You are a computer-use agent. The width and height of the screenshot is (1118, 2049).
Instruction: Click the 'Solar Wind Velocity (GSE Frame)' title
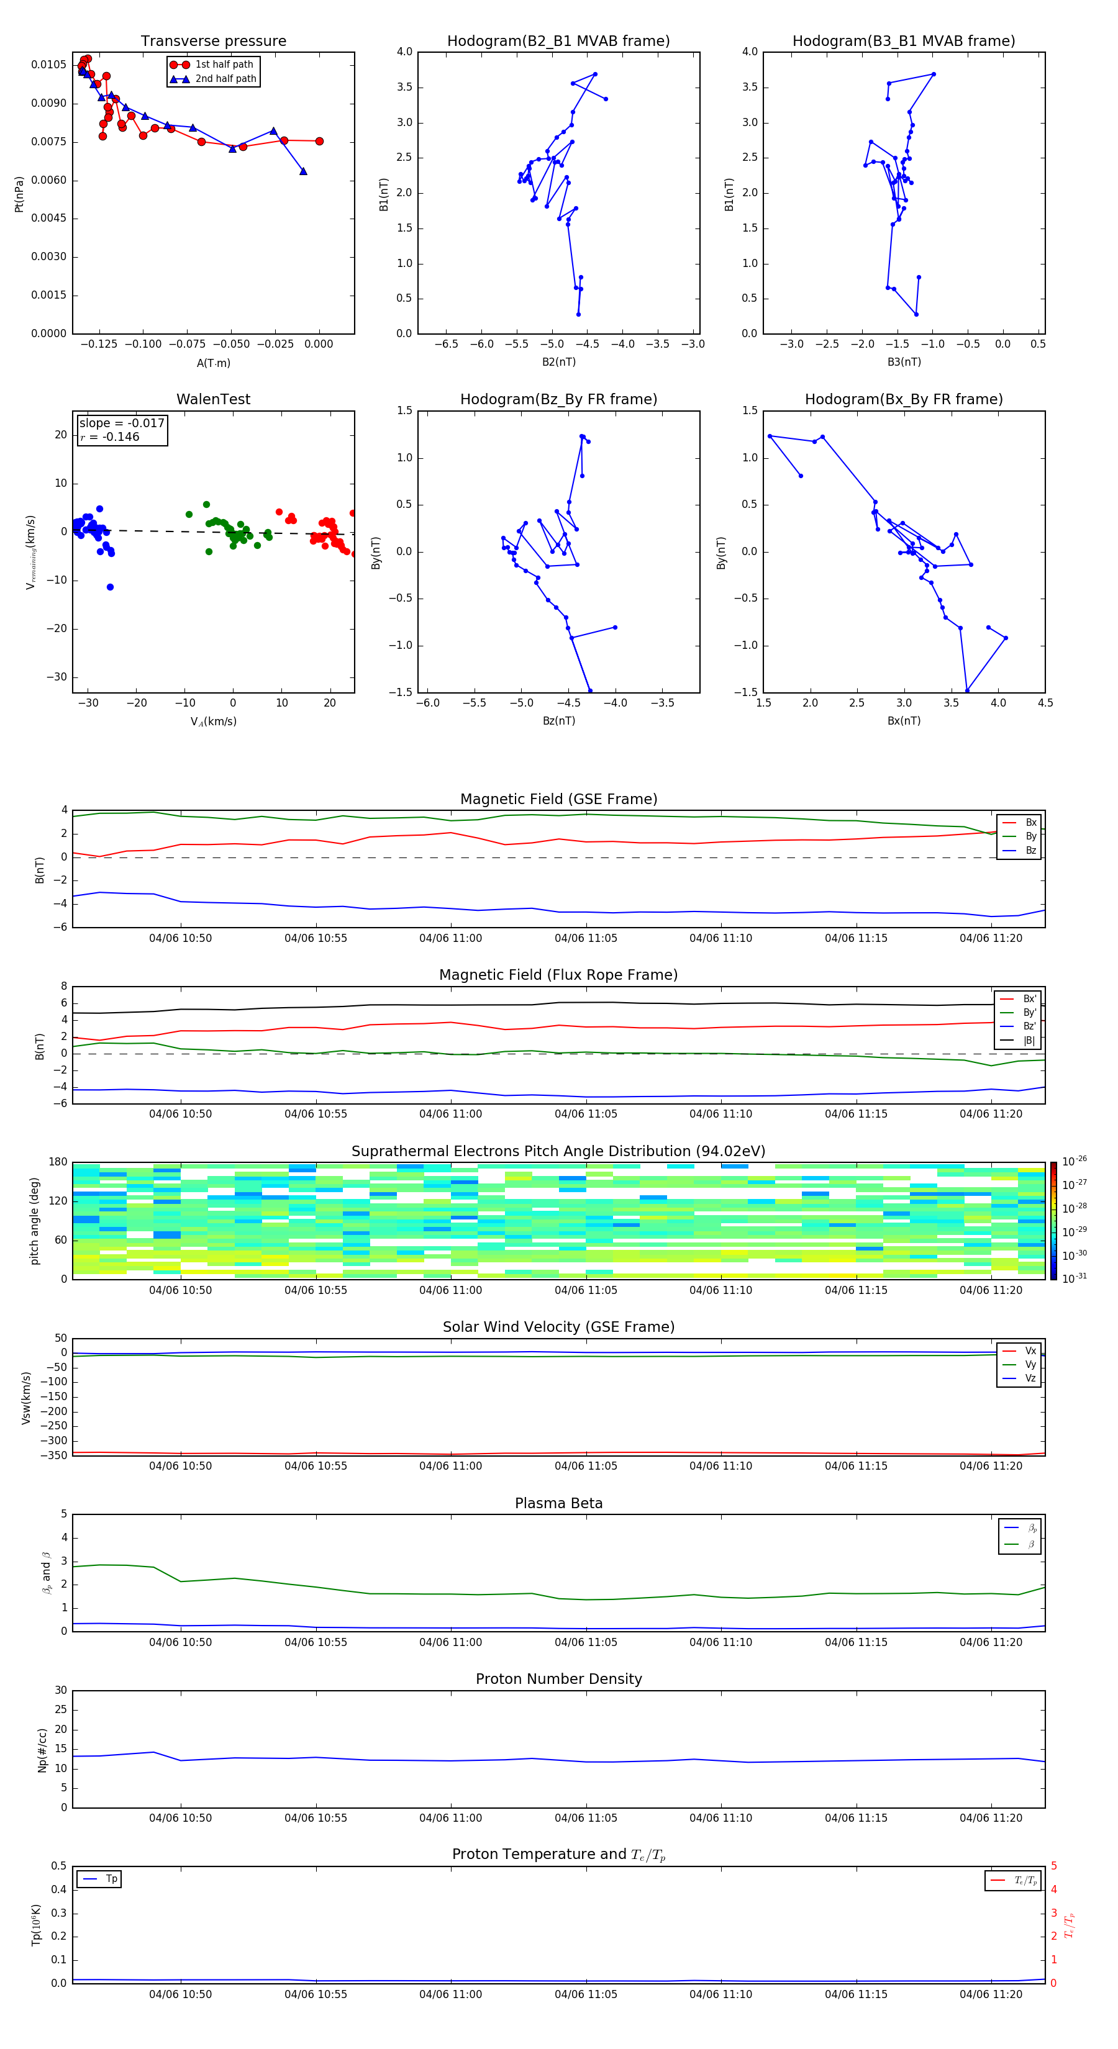click(558, 1327)
